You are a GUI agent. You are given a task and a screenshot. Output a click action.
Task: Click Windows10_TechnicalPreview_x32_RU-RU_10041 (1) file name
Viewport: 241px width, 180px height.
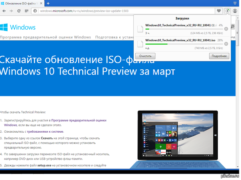pyautogui.click(x=181, y=25)
